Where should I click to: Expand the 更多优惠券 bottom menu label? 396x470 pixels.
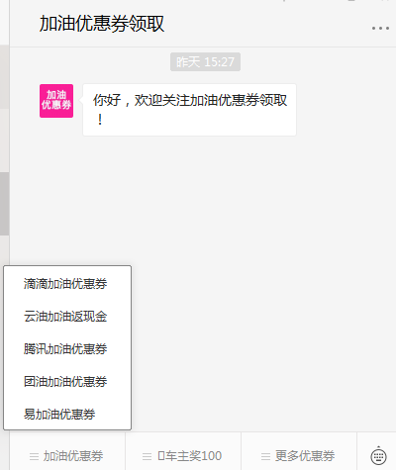(305, 456)
